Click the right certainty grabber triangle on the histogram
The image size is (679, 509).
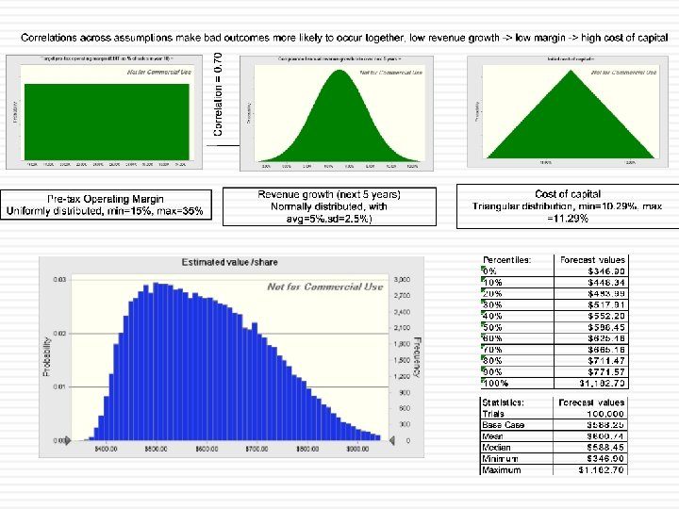click(392, 440)
